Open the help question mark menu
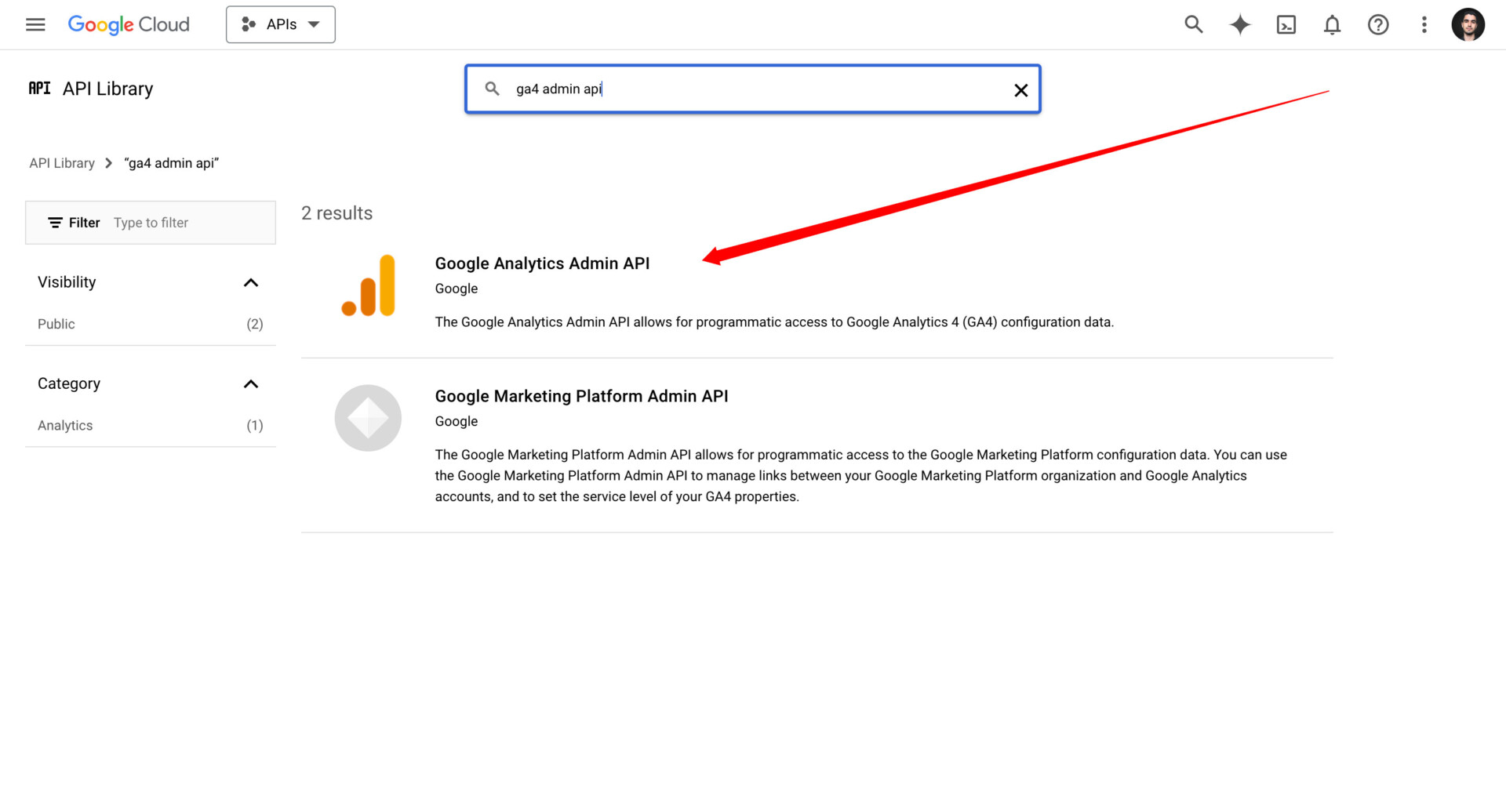 [x=1377, y=25]
